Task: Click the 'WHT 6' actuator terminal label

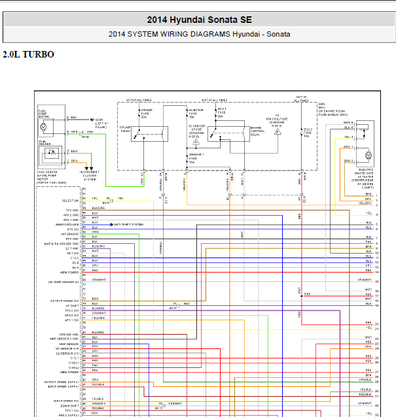Action: [349, 123]
